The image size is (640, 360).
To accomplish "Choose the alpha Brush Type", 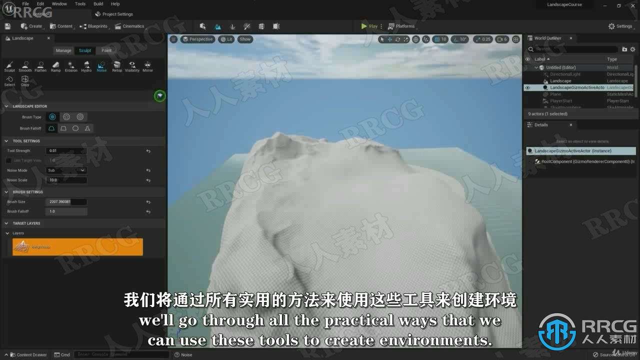I will [x=66, y=116].
